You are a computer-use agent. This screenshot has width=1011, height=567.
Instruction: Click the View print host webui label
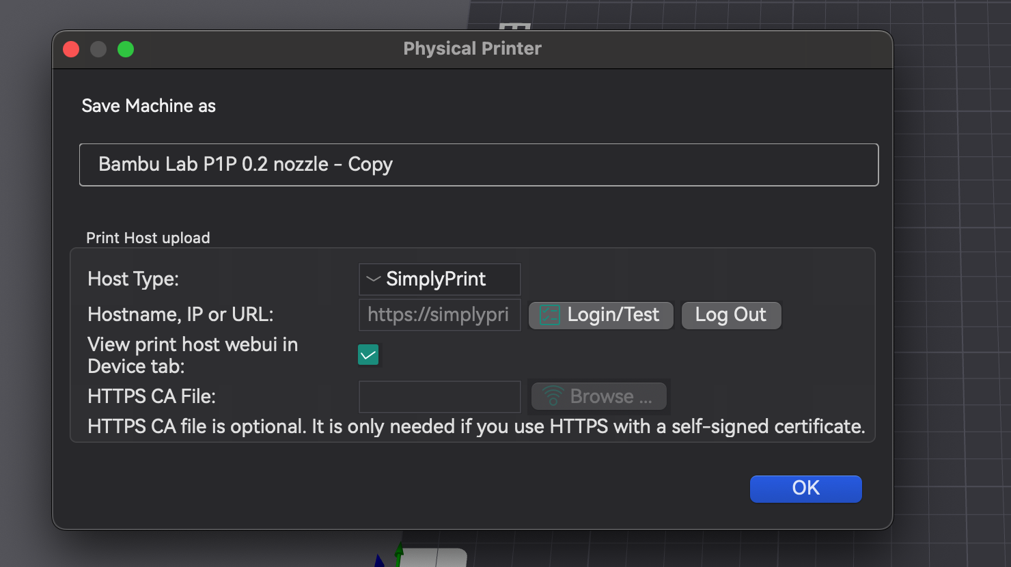(x=193, y=355)
